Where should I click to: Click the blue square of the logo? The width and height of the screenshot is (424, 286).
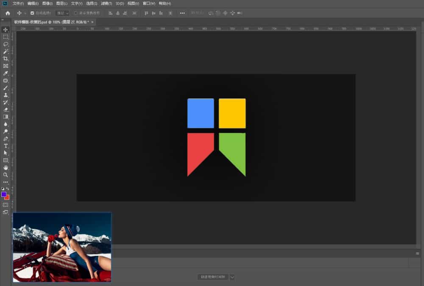(x=201, y=113)
